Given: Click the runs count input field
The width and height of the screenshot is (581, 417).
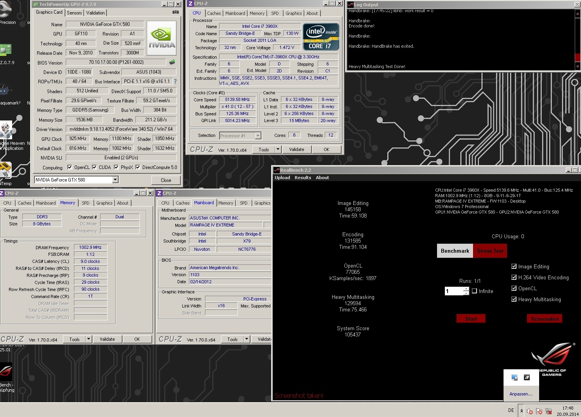Looking at the screenshot, I should (x=454, y=291).
